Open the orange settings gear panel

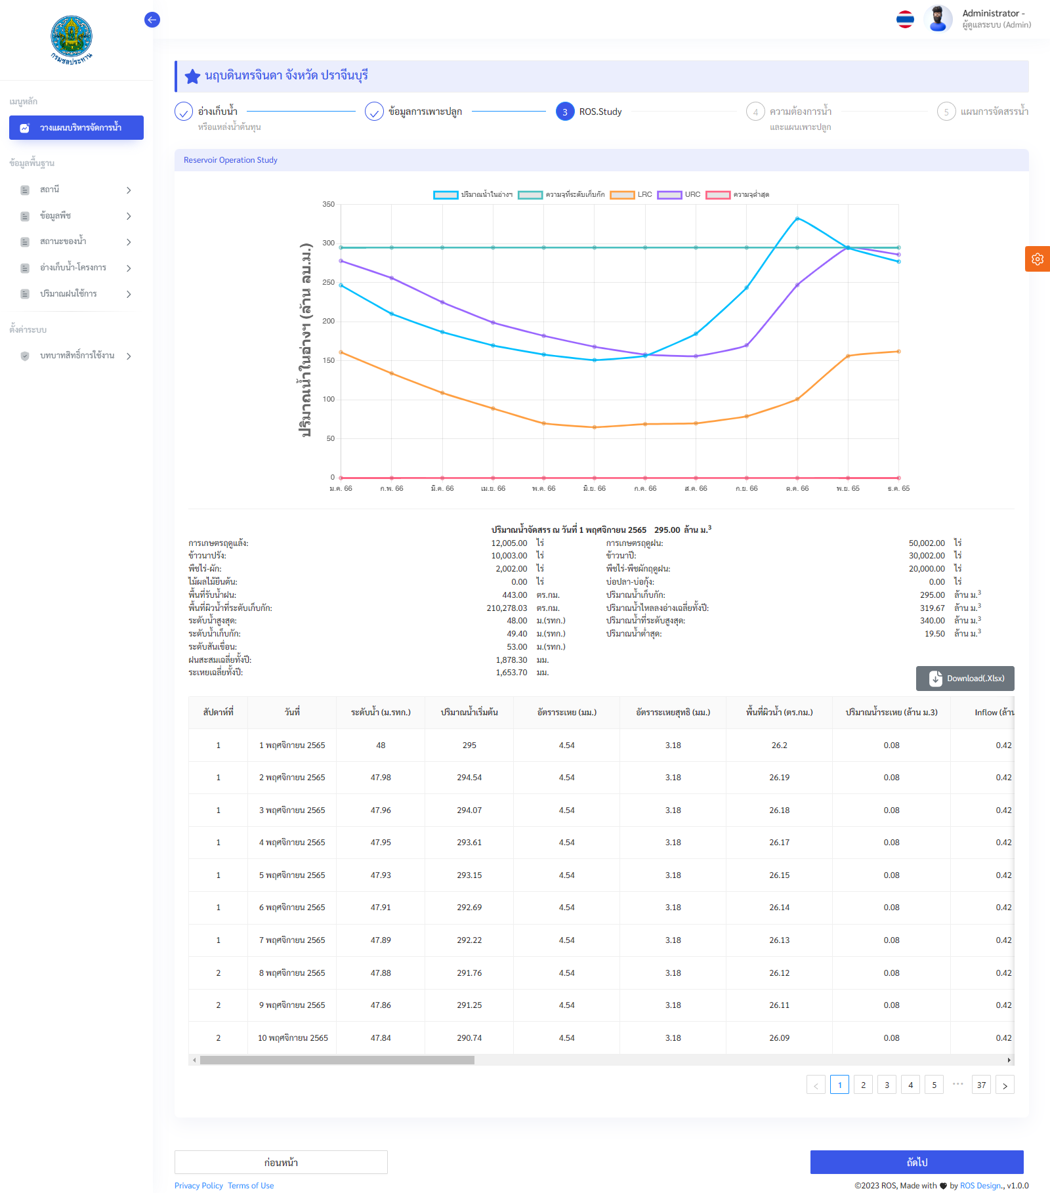pyautogui.click(x=1037, y=259)
